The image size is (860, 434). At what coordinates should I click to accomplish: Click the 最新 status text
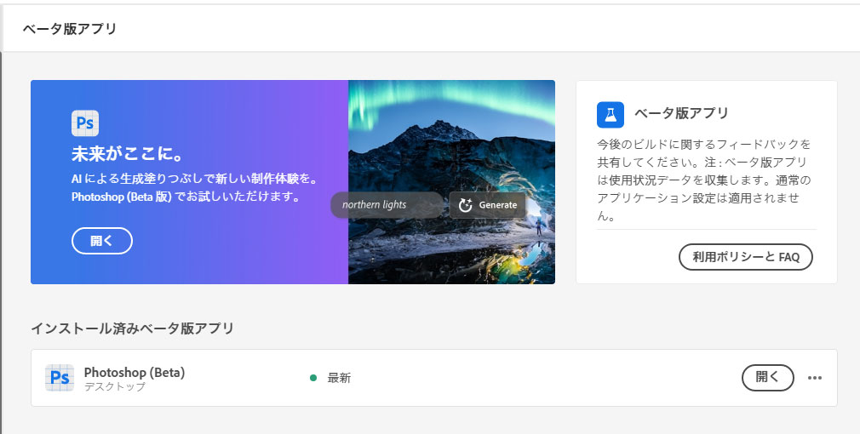coord(339,378)
